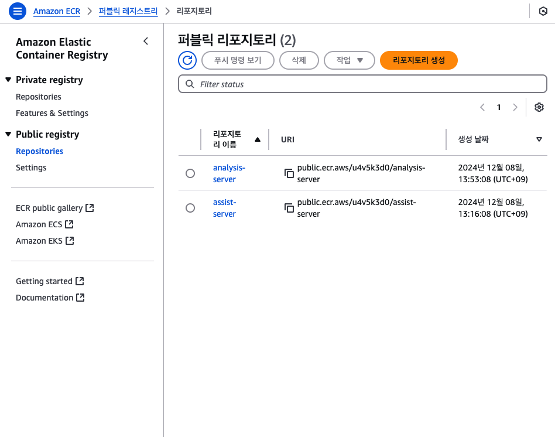This screenshot has width=555, height=437.
Task: Click the Amazon Elastic Container Registry title
Action: point(62,48)
